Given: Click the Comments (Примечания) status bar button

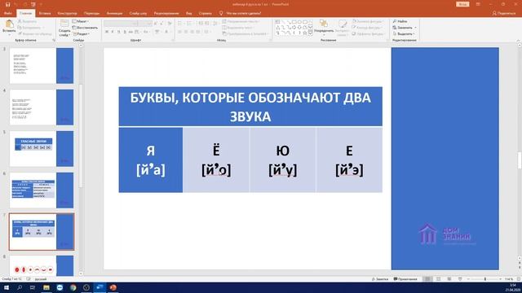Looking at the screenshot, I should click(x=405, y=279).
